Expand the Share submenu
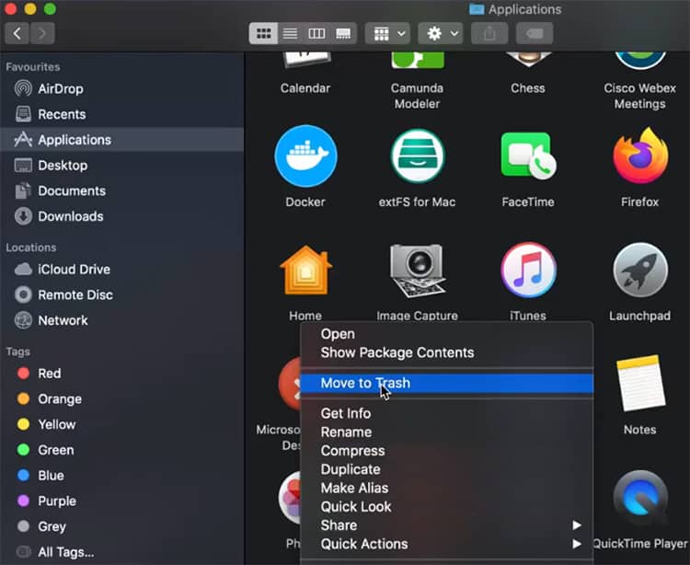 pyautogui.click(x=446, y=525)
